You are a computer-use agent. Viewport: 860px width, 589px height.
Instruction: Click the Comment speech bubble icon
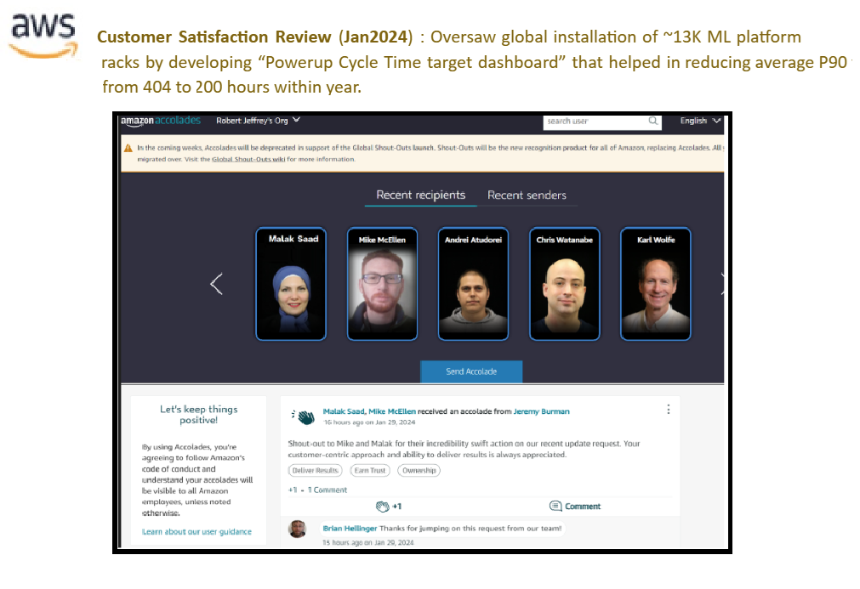point(555,506)
